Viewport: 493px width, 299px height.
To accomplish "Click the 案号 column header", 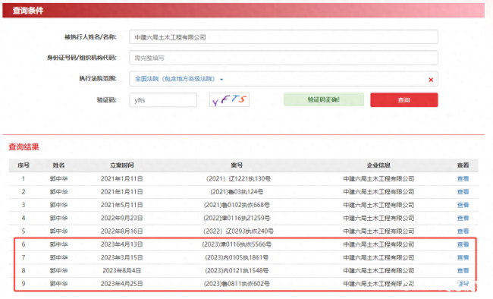I will (x=237, y=165).
